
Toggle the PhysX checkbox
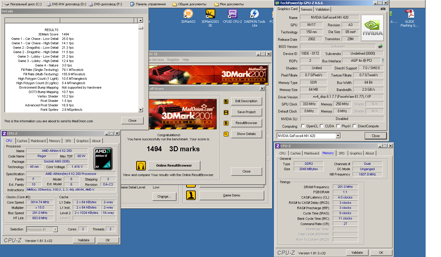(338, 126)
